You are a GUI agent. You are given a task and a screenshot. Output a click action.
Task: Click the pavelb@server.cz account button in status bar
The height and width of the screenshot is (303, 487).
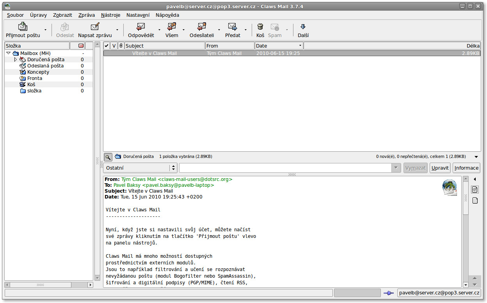pos(439,293)
